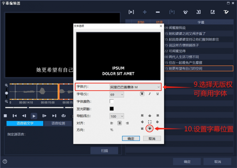Align text center
Image resolution: width=237 pixels, height=168 pixels.
[120, 123]
